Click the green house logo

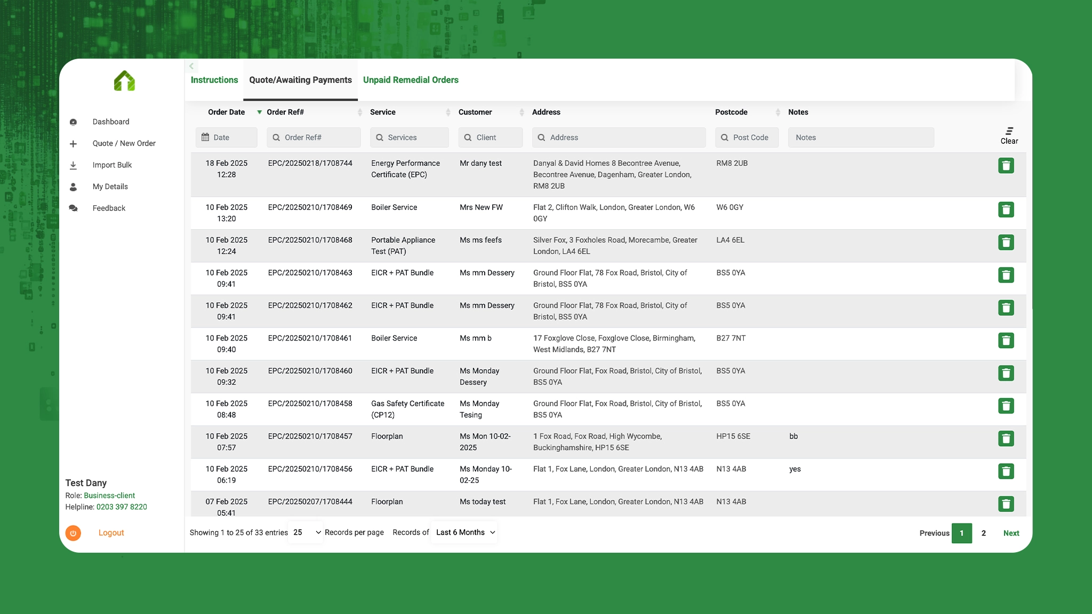coord(124,81)
